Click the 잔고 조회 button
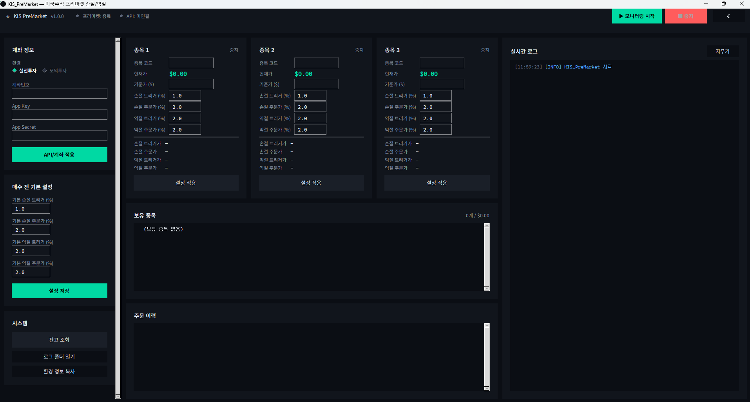This screenshot has width=750, height=402. tap(60, 340)
